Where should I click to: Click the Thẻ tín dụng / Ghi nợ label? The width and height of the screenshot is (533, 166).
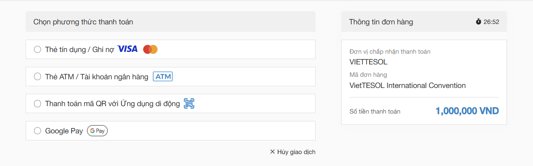point(80,49)
